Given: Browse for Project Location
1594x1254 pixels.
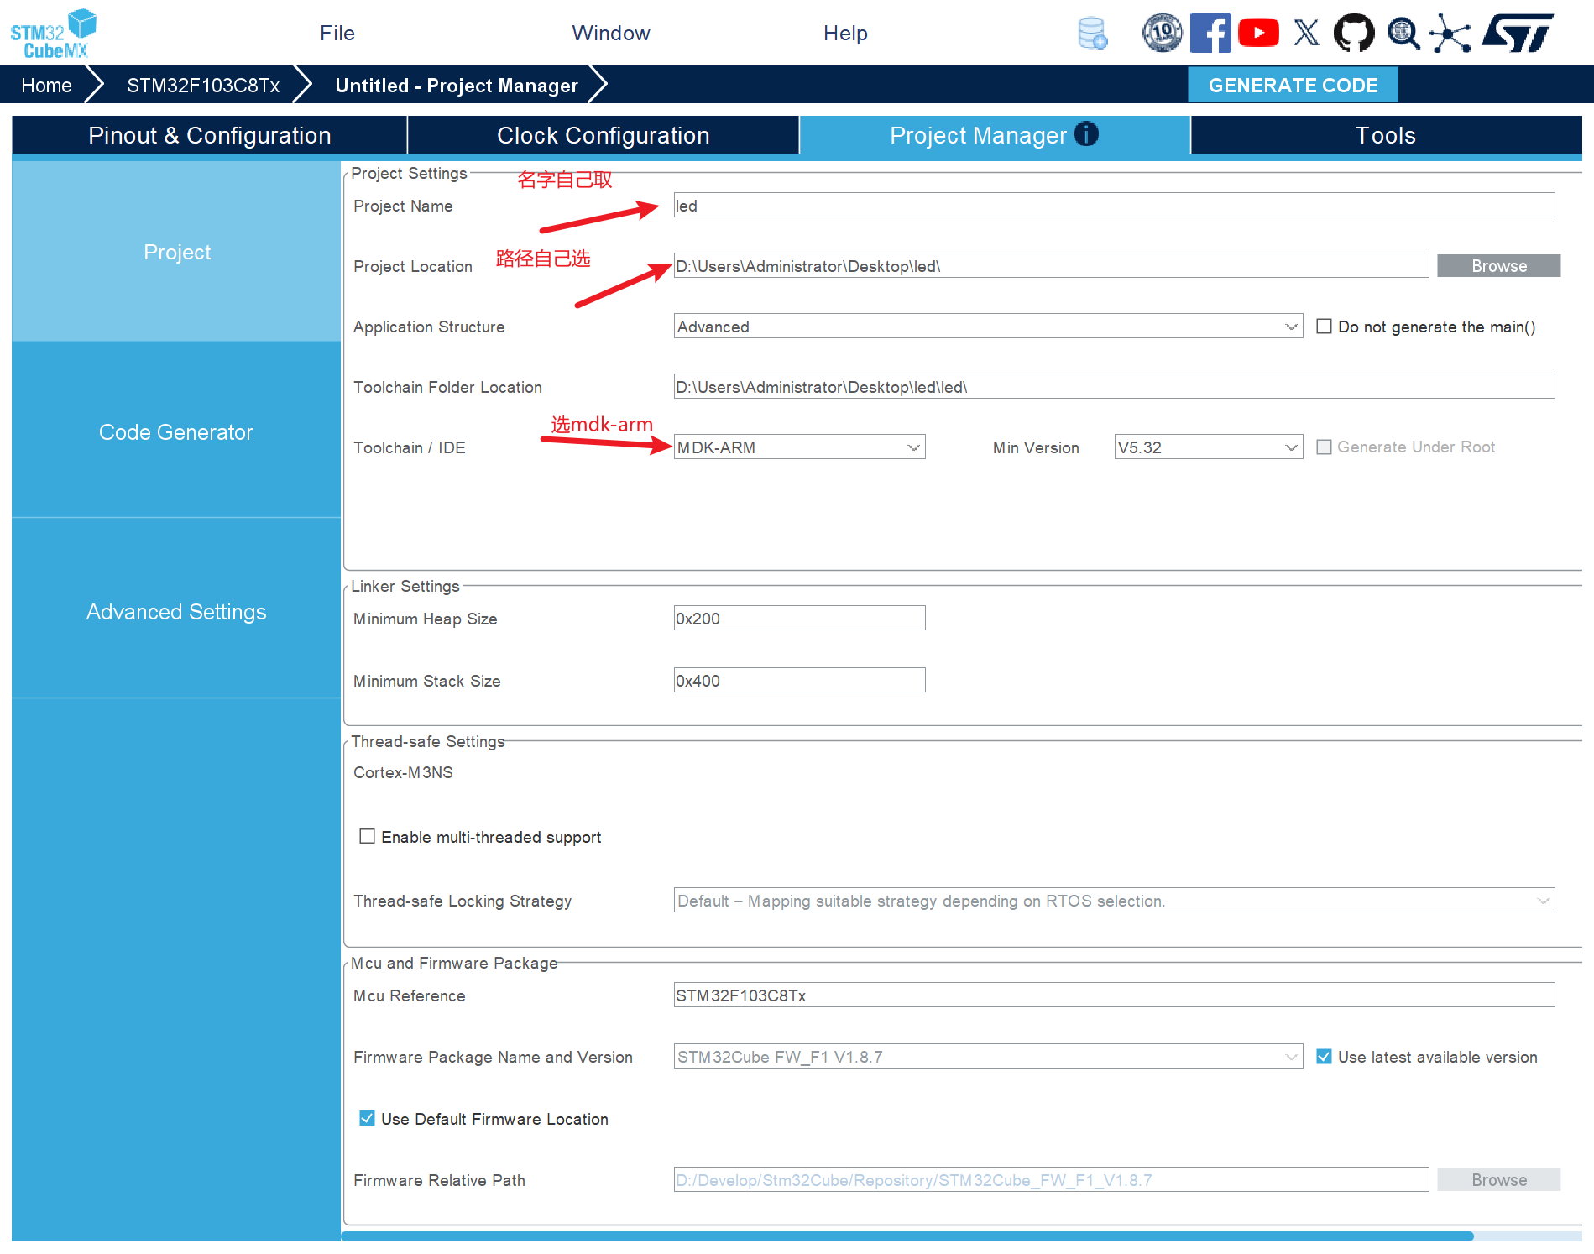Looking at the screenshot, I should click(x=1498, y=266).
